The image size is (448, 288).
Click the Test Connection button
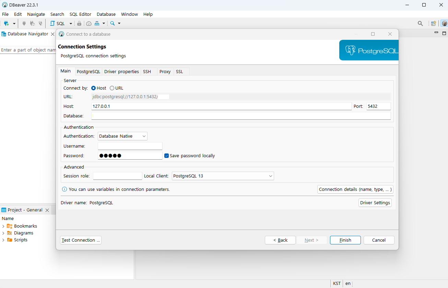[81, 240]
